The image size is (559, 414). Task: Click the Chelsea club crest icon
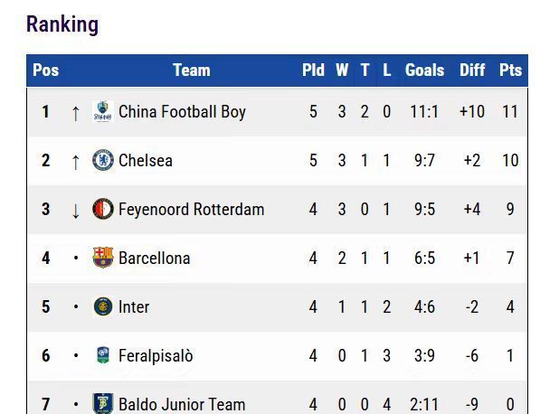pos(103,161)
